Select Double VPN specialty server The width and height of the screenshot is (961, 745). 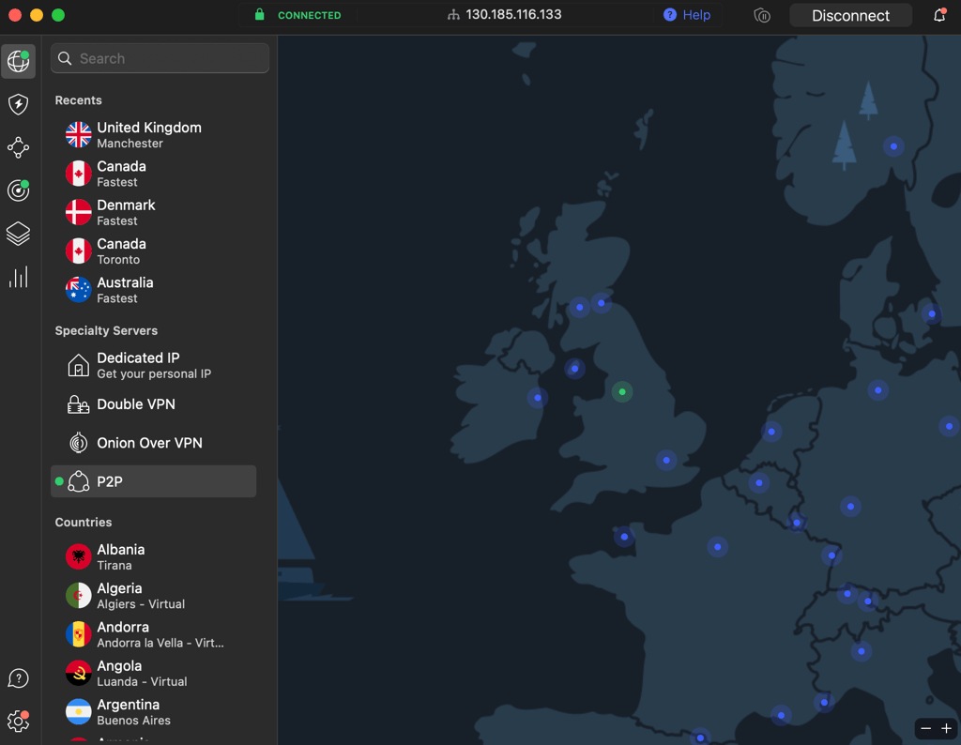(153, 404)
